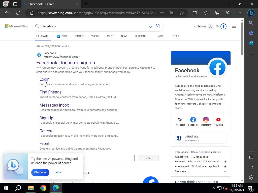Click the Windows Start button

6,188
